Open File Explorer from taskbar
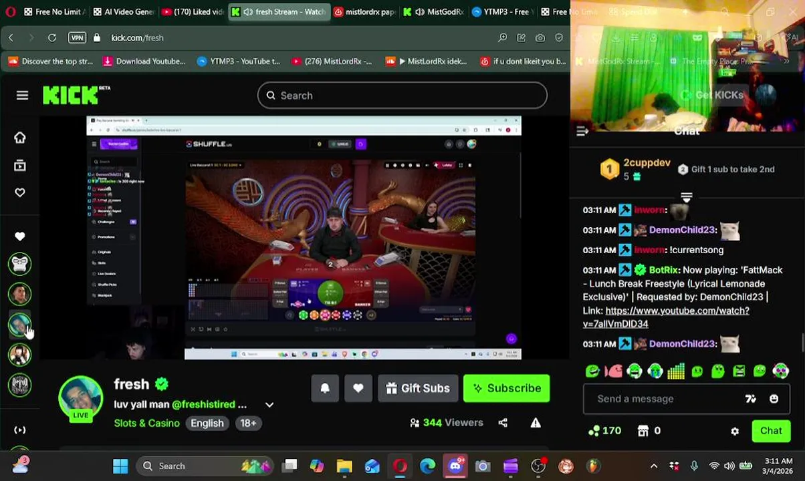 (x=344, y=466)
